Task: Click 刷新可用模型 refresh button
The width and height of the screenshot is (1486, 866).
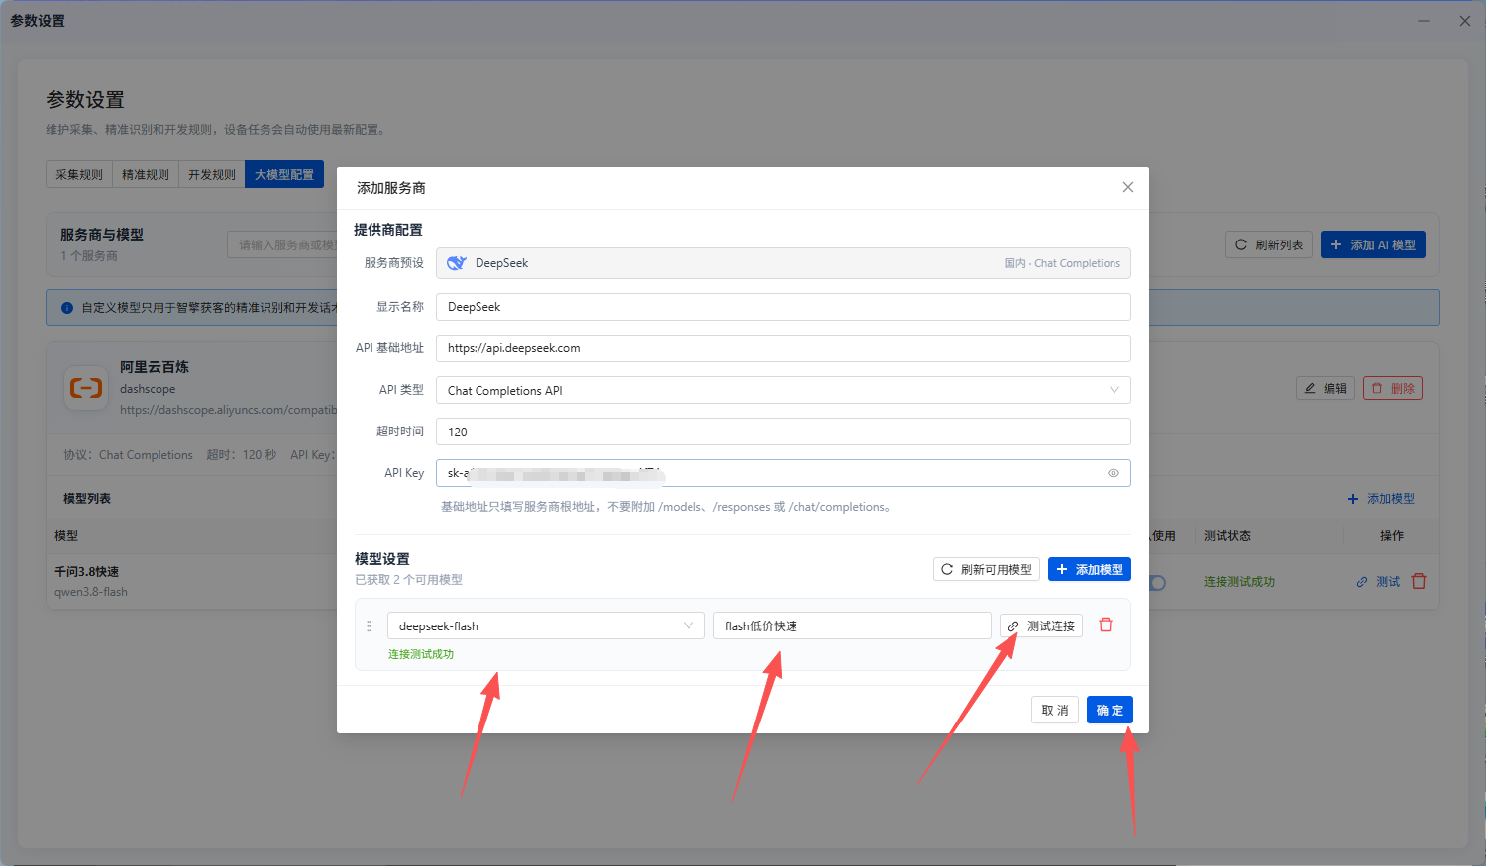Action: tap(987, 569)
